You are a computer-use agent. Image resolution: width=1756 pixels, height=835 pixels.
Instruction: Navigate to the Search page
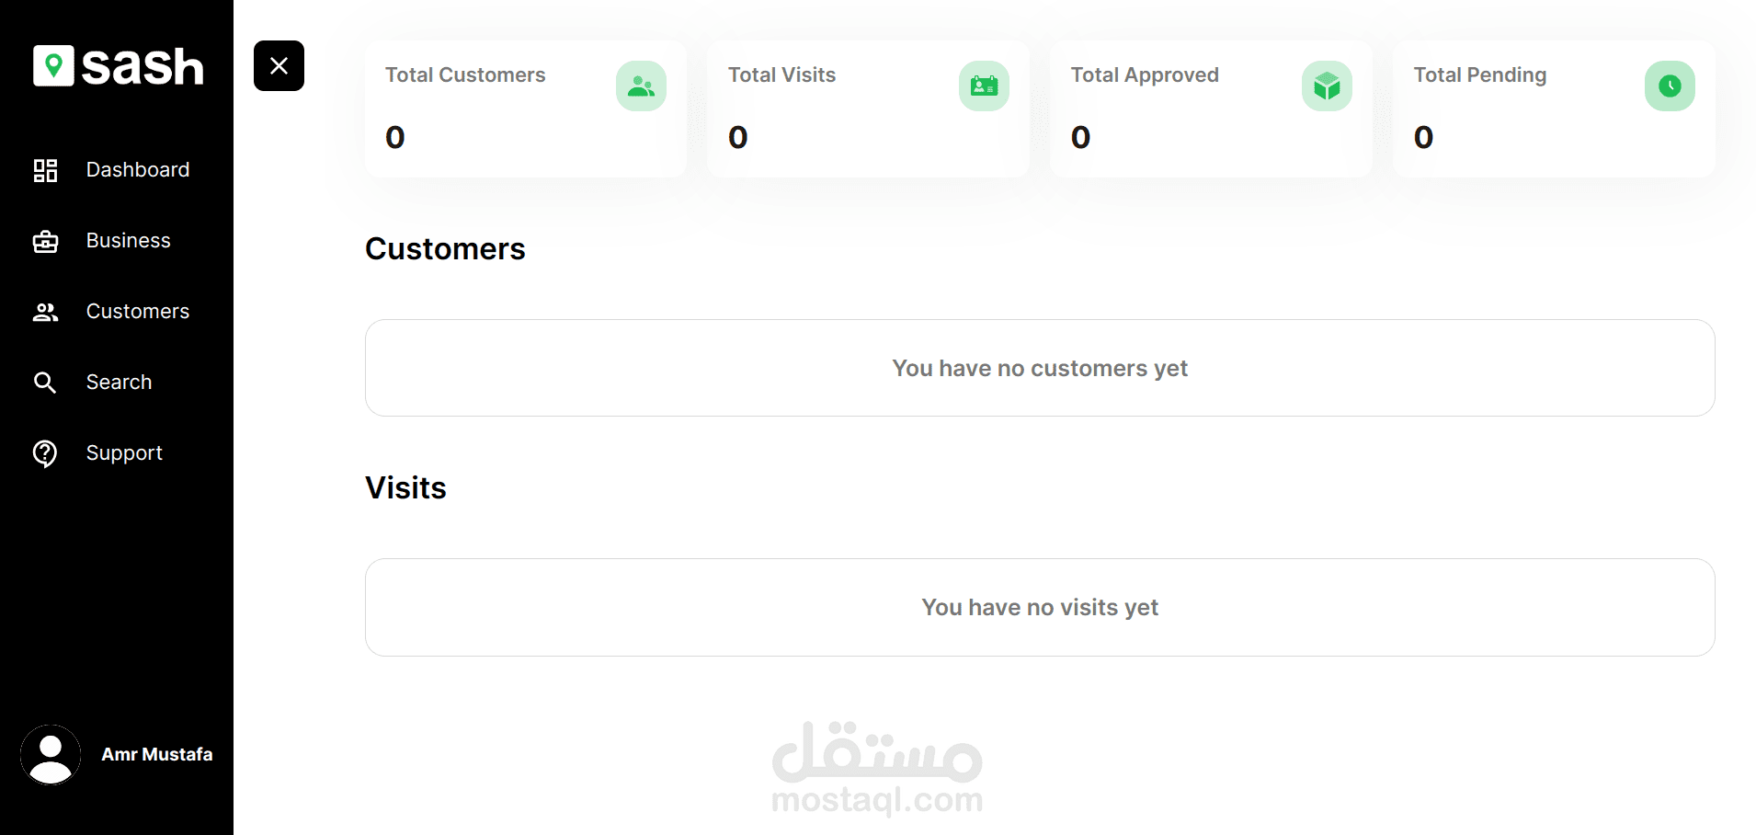click(120, 383)
